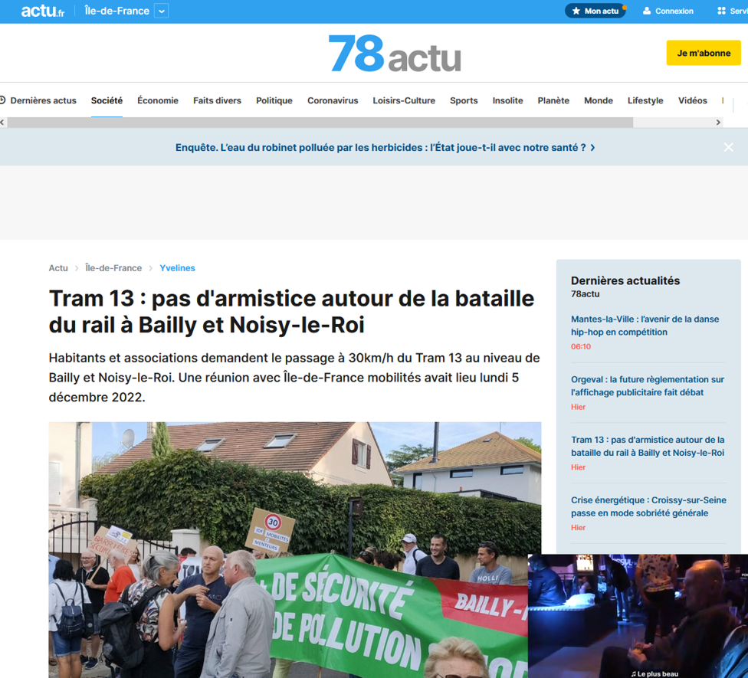
Task: Click the actu.fr logo in top bar
Action: pyautogui.click(x=42, y=11)
